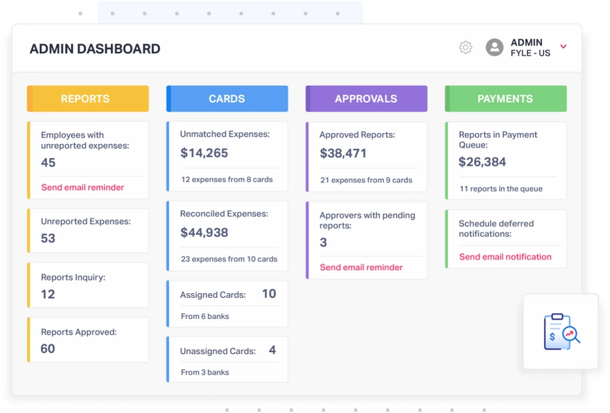Click the admin user avatar icon
The height and width of the screenshot is (413, 610).
coord(494,47)
